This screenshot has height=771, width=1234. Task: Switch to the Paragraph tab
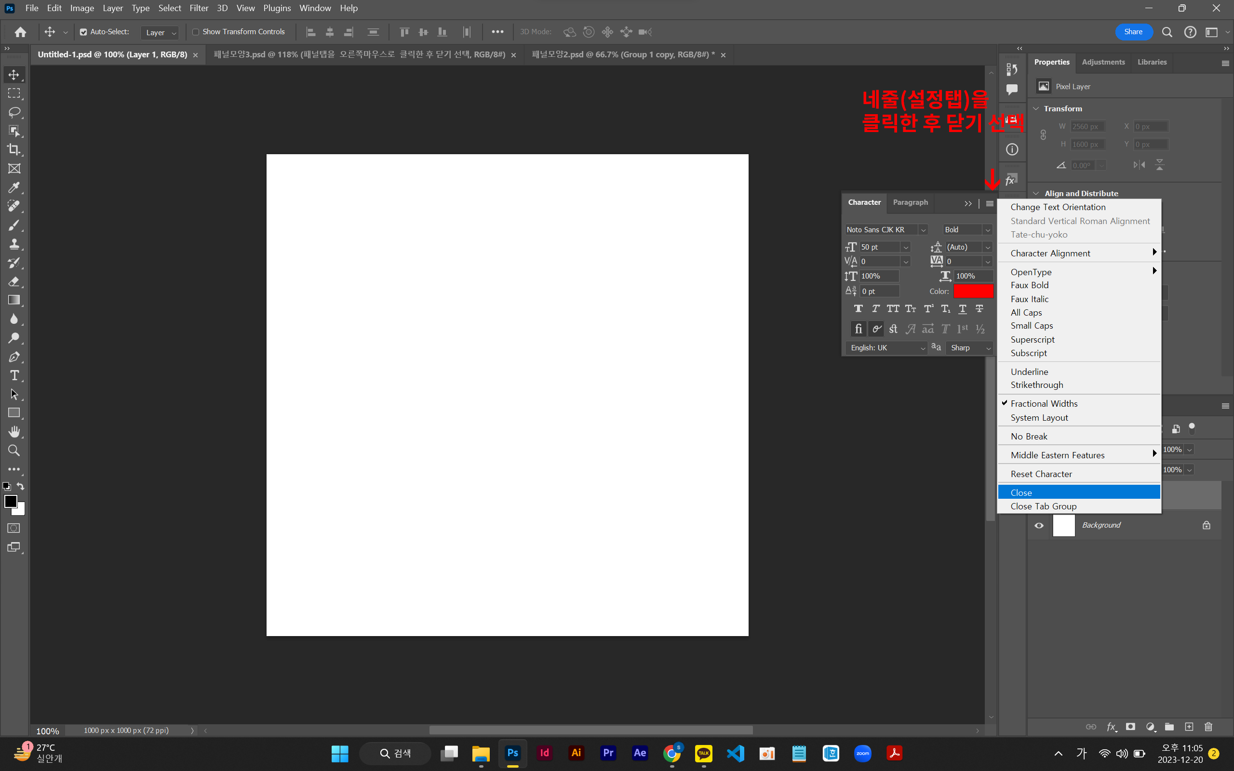(x=910, y=202)
